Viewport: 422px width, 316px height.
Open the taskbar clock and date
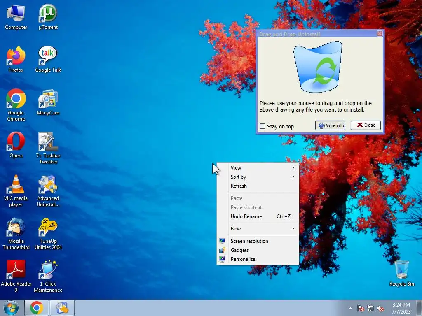[401, 308]
